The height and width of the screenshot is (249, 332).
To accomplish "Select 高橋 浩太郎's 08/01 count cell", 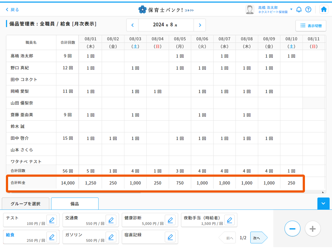I will pyautogui.click(x=90, y=56).
